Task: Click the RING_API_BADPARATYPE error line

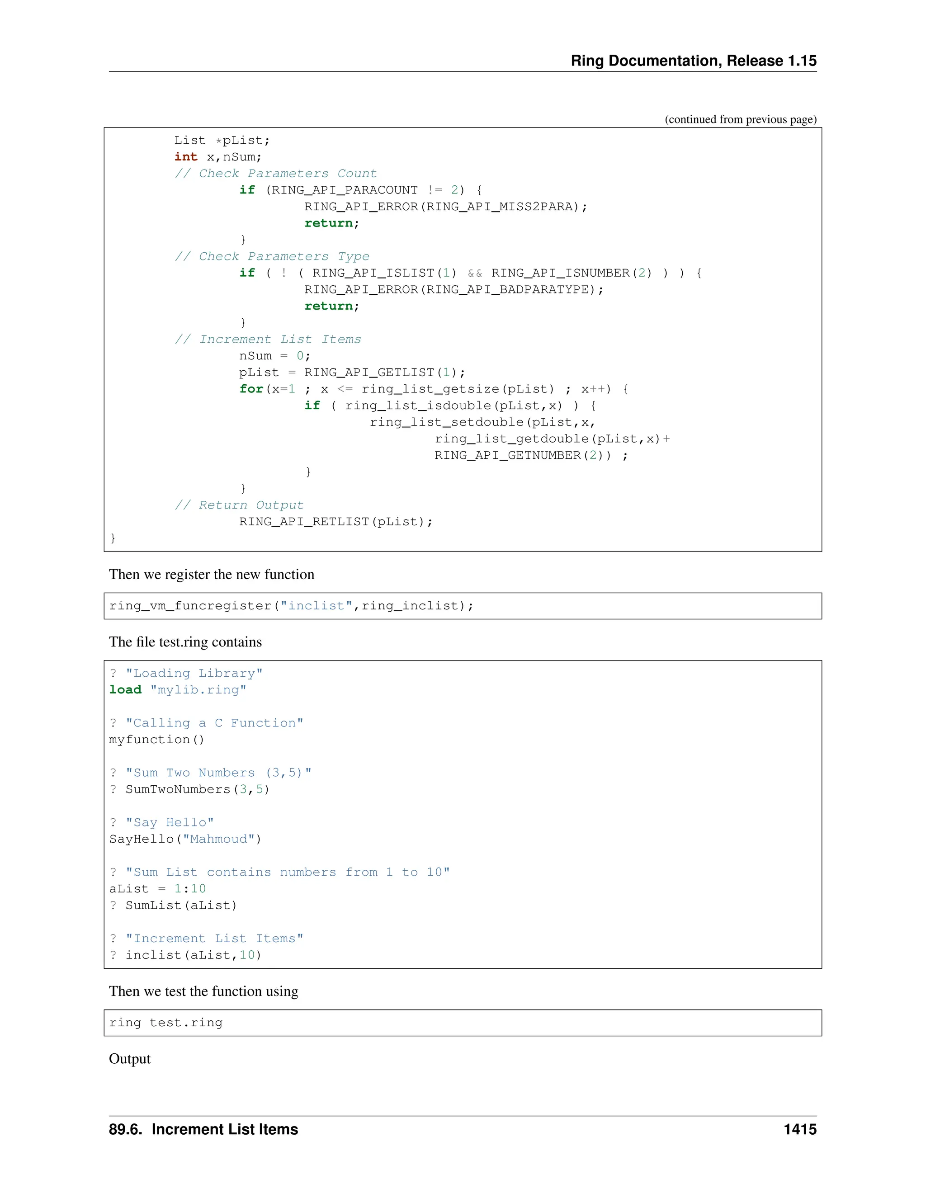Action: click(x=453, y=290)
